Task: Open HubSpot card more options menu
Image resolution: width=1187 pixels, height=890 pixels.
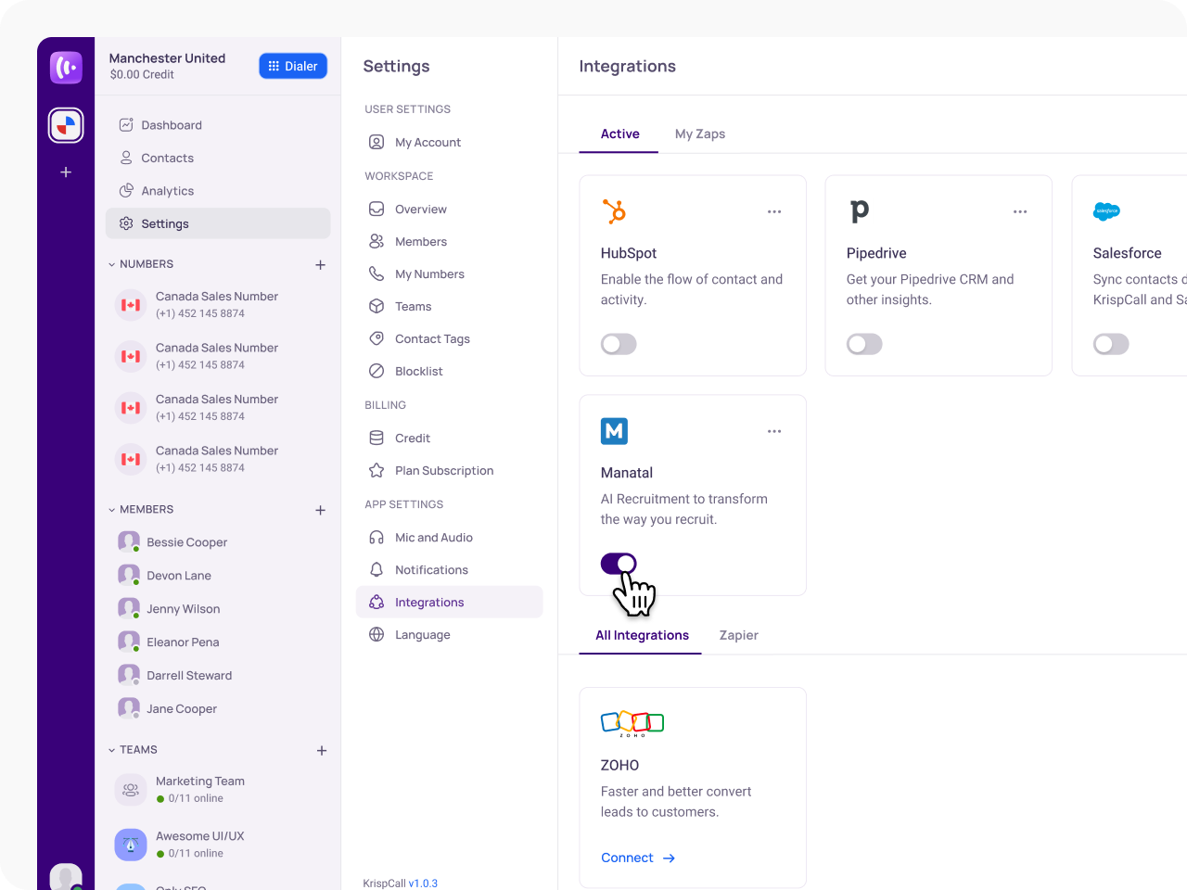Action: coord(774,212)
